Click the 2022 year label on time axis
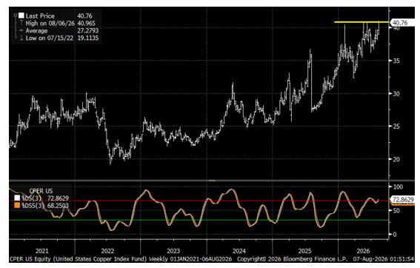The height and width of the screenshot is (268, 420). tap(107, 251)
